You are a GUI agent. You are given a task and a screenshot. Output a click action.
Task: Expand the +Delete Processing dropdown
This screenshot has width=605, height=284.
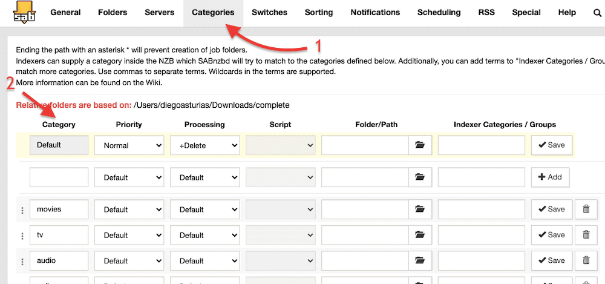(x=204, y=145)
